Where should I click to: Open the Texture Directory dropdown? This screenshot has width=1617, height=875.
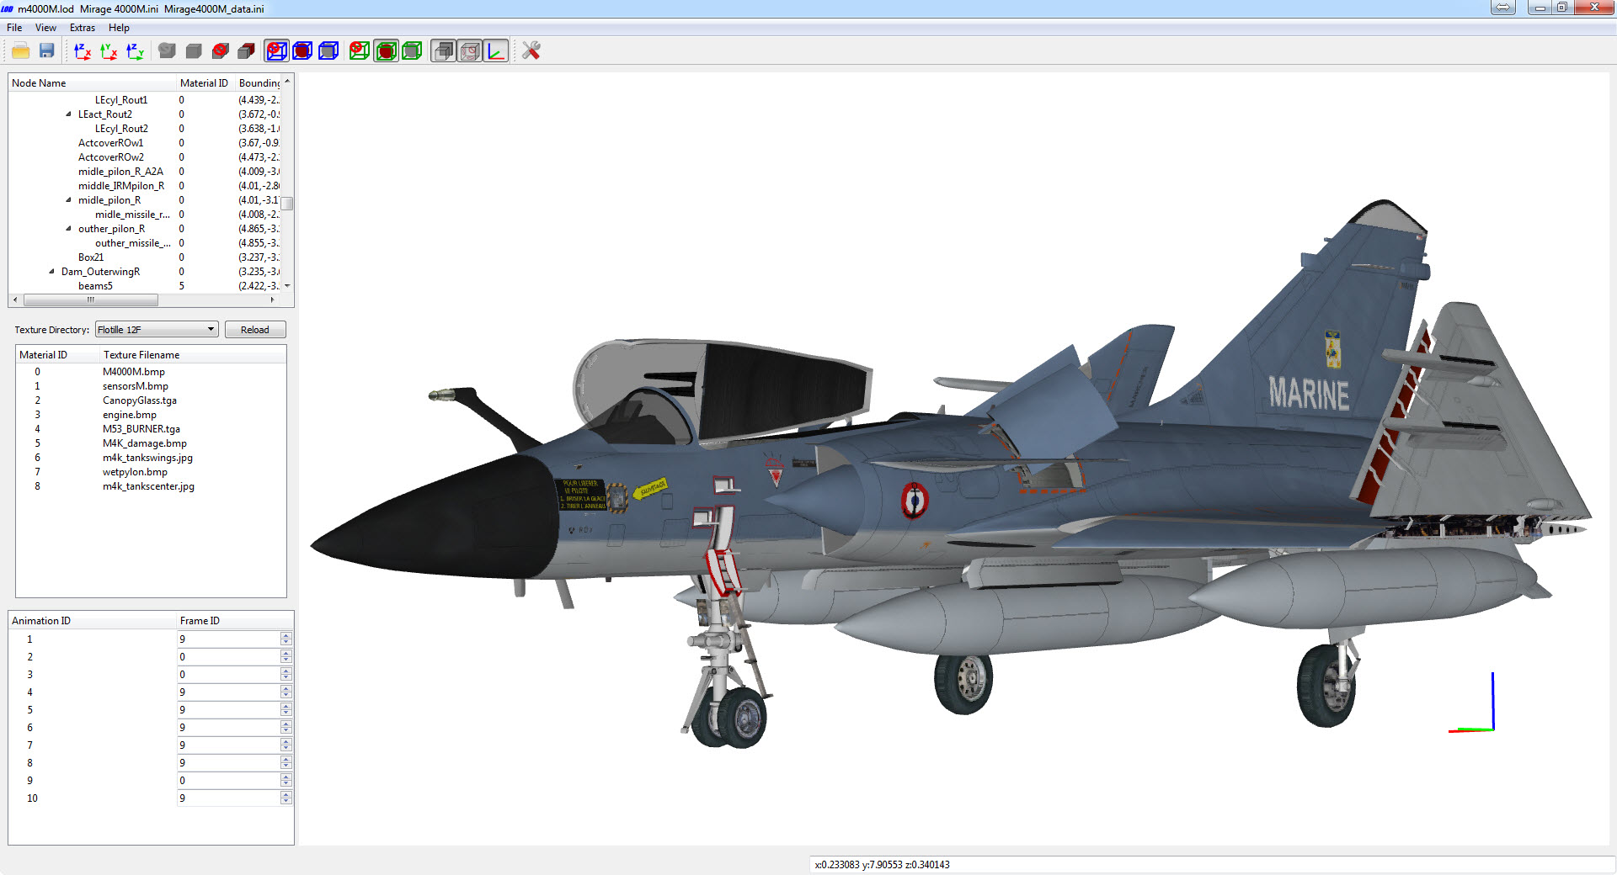coord(157,330)
